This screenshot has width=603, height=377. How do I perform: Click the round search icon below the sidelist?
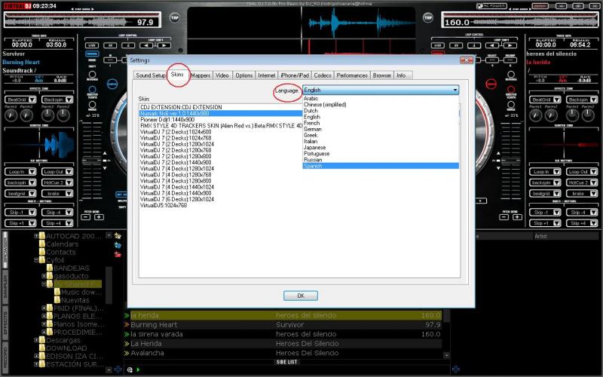pos(130,369)
